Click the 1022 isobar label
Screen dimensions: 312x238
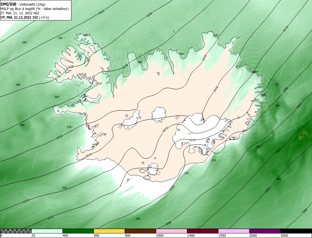[101, 12]
